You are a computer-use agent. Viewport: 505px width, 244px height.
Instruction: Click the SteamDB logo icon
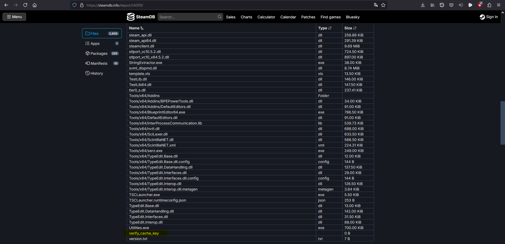(x=131, y=17)
